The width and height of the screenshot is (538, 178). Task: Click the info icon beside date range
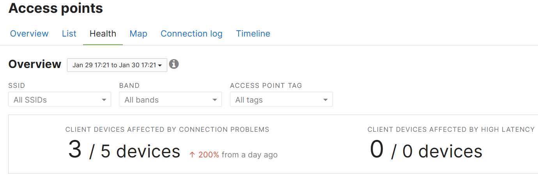pos(174,64)
